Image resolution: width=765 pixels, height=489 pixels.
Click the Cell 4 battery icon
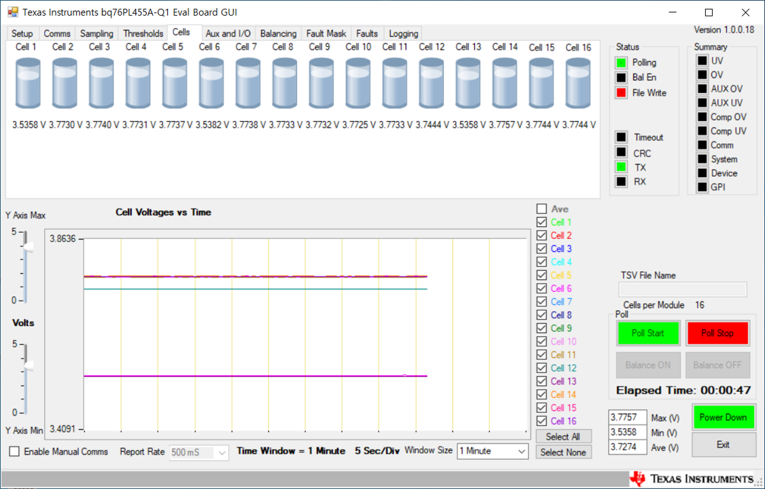[138, 84]
